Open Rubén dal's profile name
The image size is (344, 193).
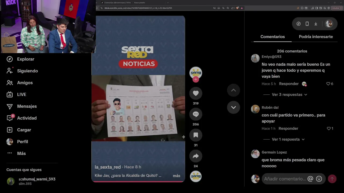pyautogui.click(x=270, y=107)
